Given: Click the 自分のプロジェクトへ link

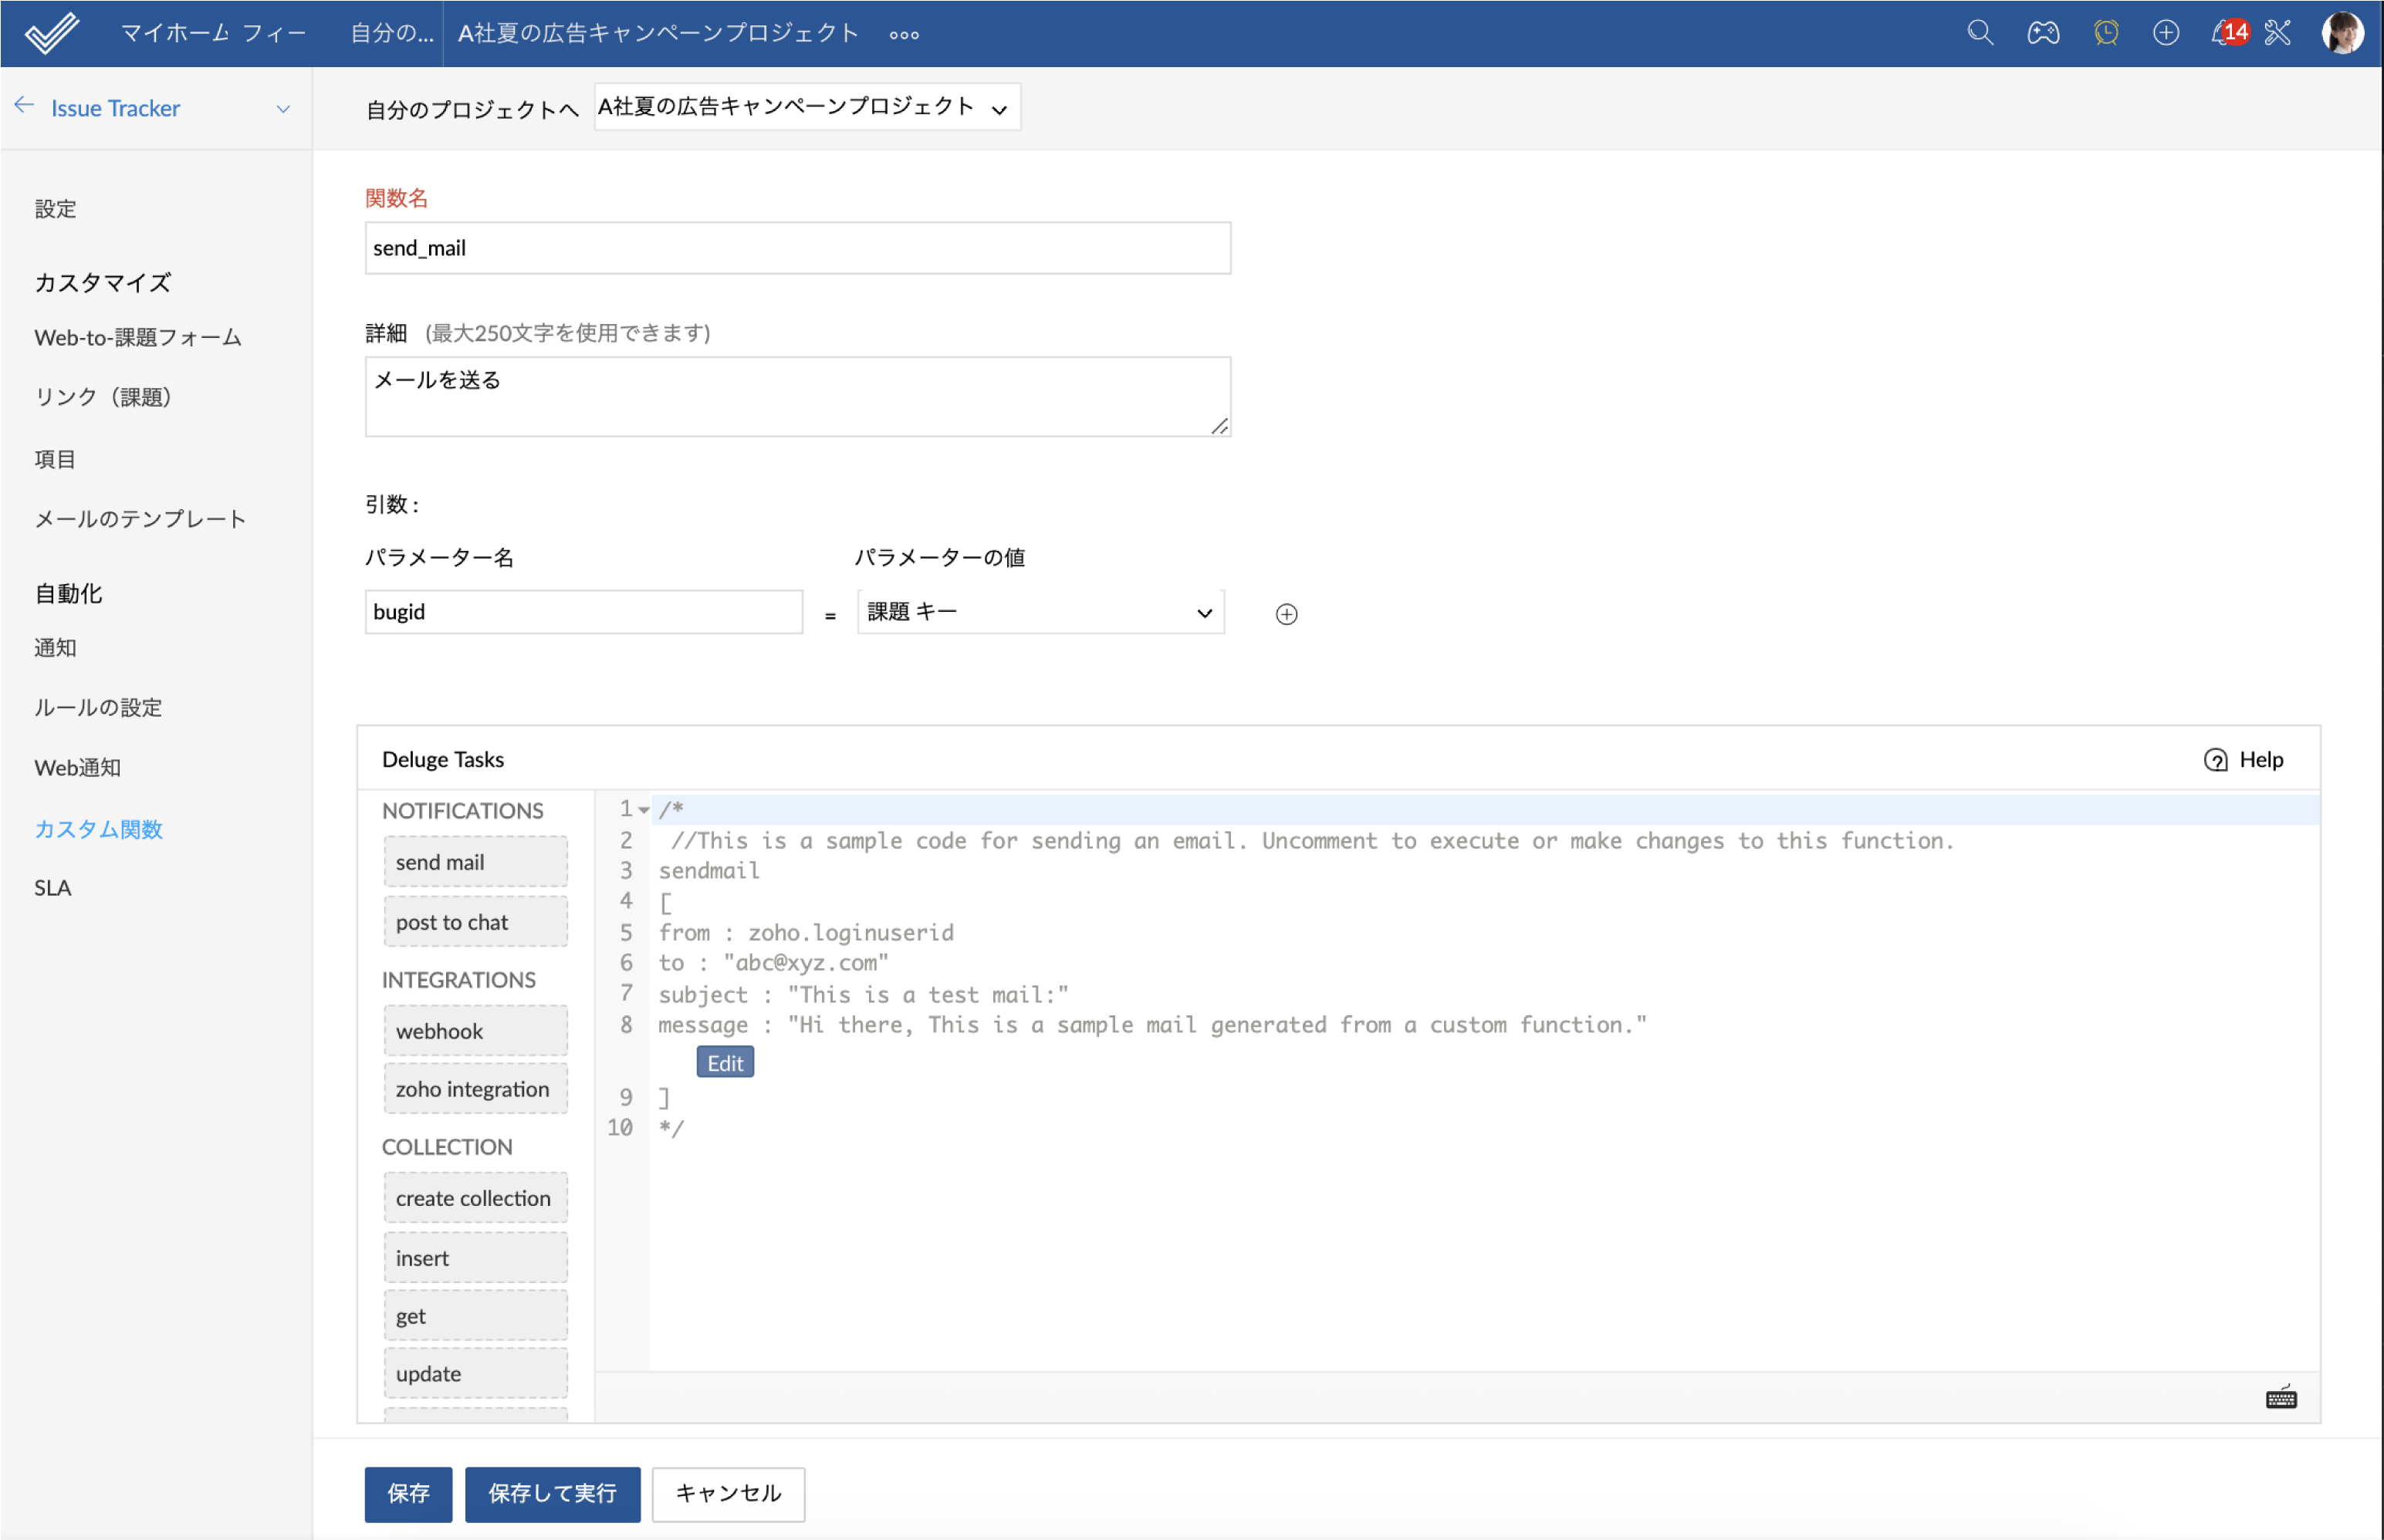Looking at the screenshot, I should point(472,109).
